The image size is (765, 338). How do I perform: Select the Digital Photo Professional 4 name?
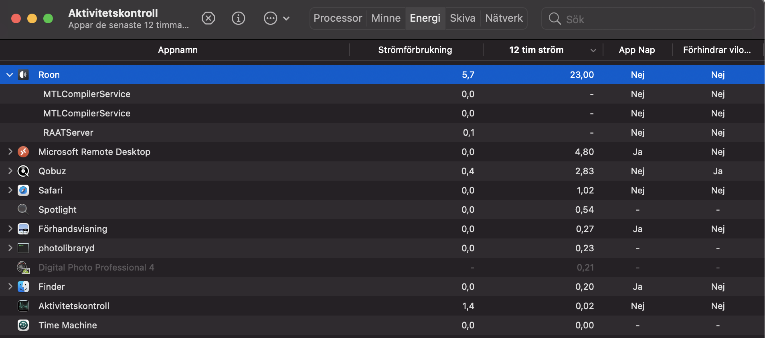pos(96,267)
